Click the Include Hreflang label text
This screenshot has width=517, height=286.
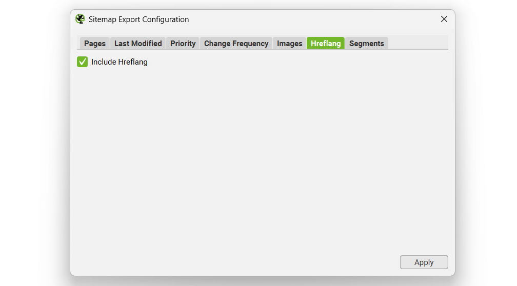tap(120, 62)
